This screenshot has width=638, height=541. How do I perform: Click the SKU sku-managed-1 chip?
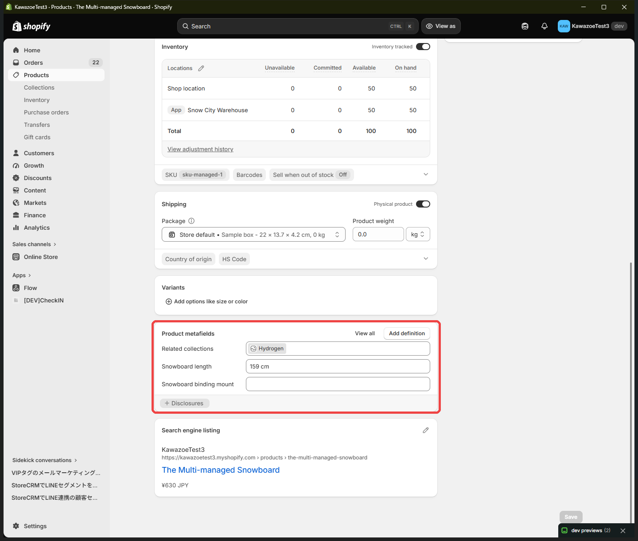click(x=195, y=175)
